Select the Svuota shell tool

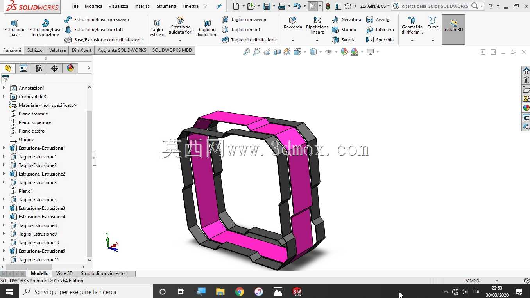click(344, 40)
